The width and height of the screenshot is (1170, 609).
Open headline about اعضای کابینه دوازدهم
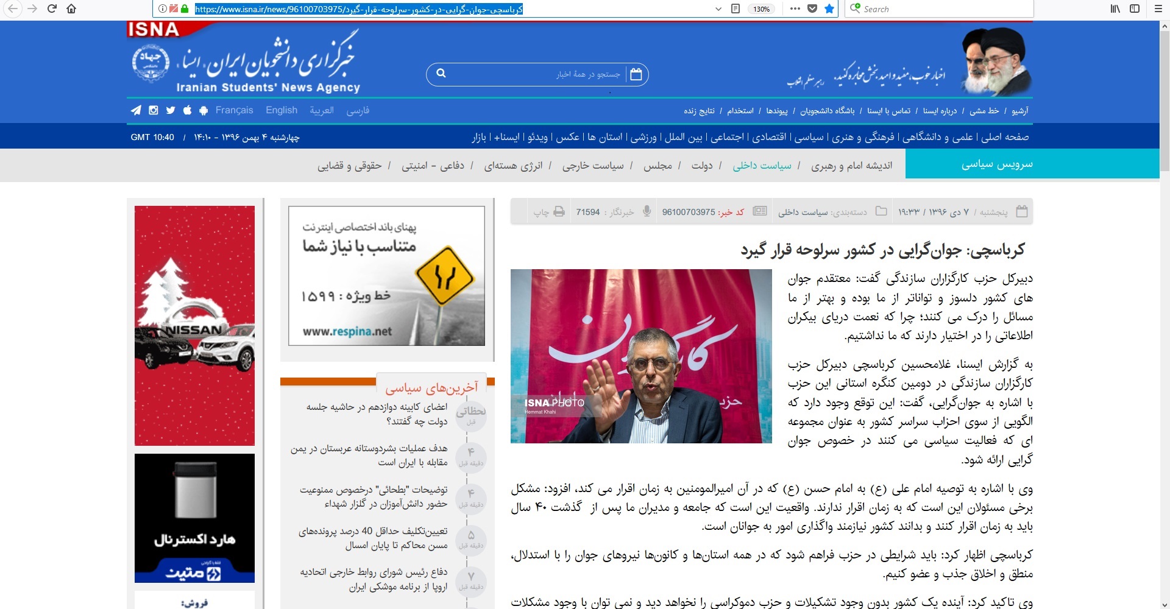coord(377,414)
